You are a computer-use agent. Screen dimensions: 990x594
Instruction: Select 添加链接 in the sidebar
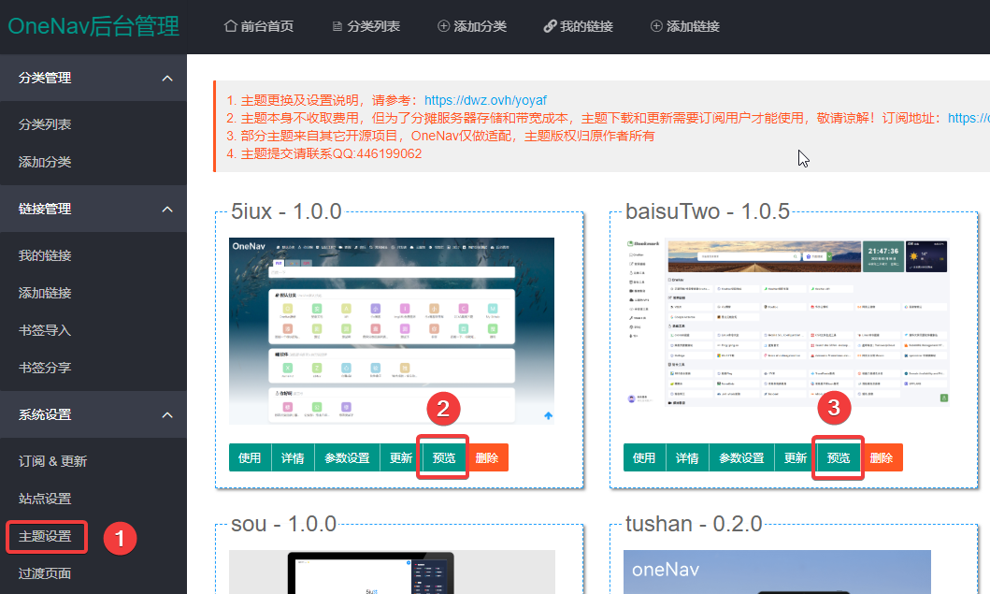click(x=45, y=293)
